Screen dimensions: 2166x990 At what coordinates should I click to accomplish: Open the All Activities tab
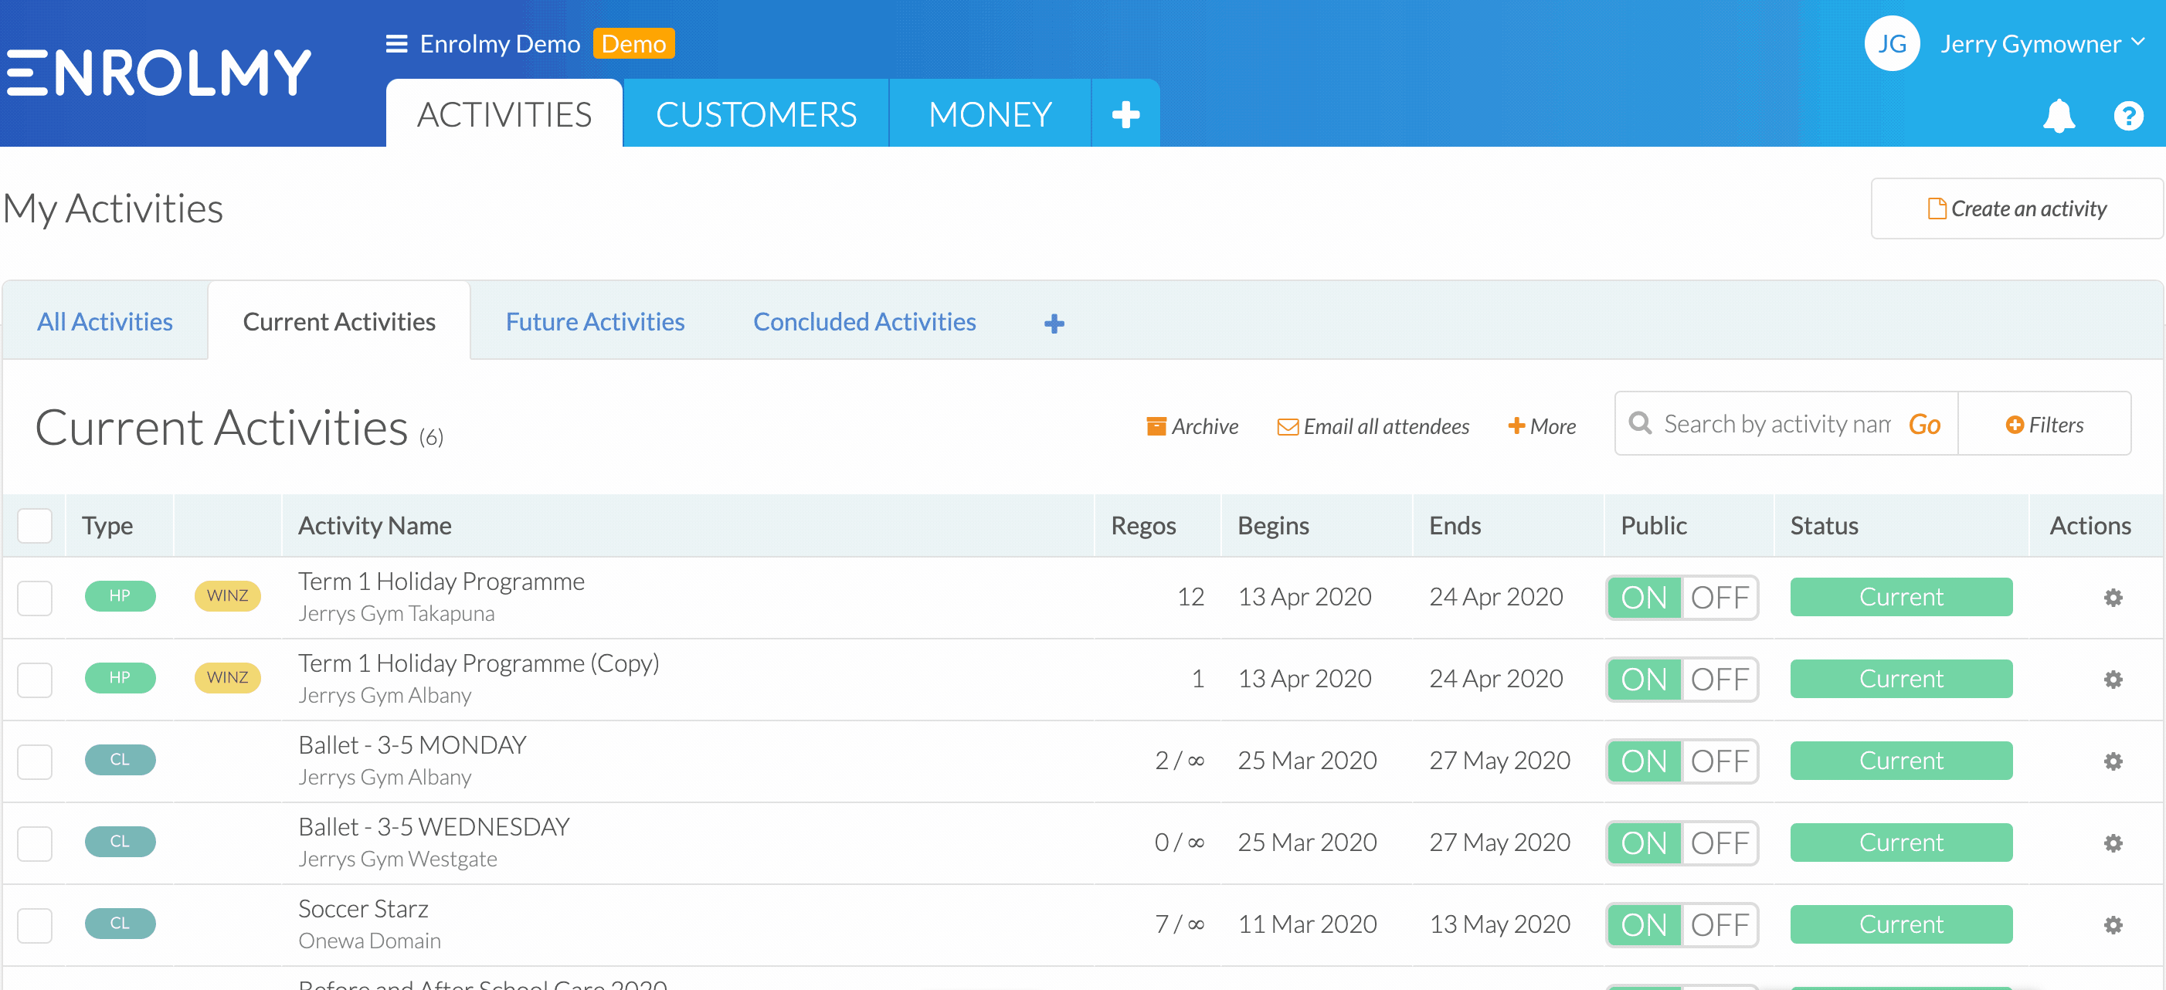coord(105,322)
